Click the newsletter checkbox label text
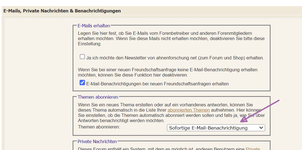Image resolution: width=302 pixels, height=150 pixels. click(175, 58)
